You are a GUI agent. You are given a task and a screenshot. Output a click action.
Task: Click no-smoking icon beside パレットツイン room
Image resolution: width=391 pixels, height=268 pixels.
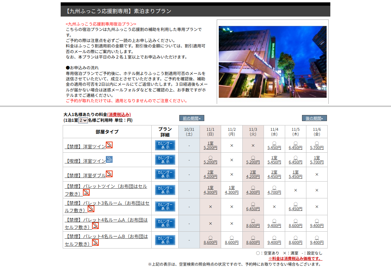point(86,192)
